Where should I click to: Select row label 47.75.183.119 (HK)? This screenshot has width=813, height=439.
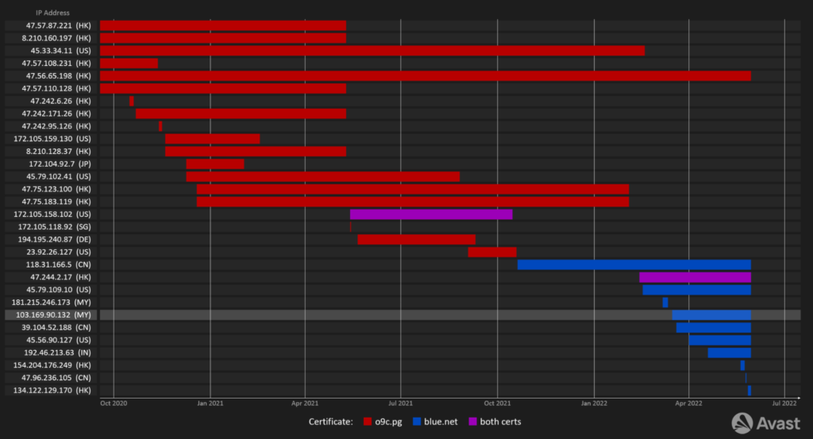[x=56, y=202]
